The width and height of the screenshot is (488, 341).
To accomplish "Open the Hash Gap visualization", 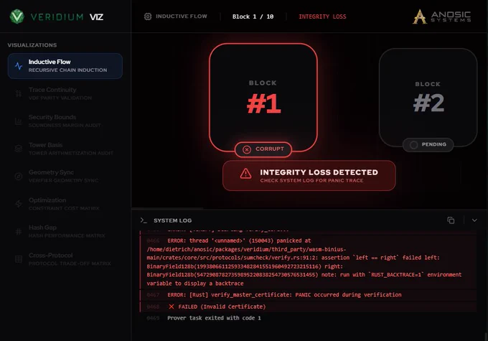I will click(65, 231).
